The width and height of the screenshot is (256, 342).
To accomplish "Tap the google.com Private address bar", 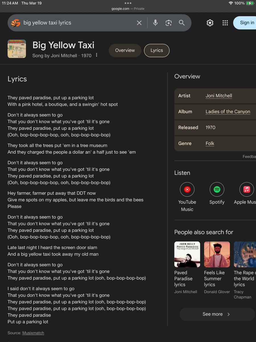I will point(128,9).
